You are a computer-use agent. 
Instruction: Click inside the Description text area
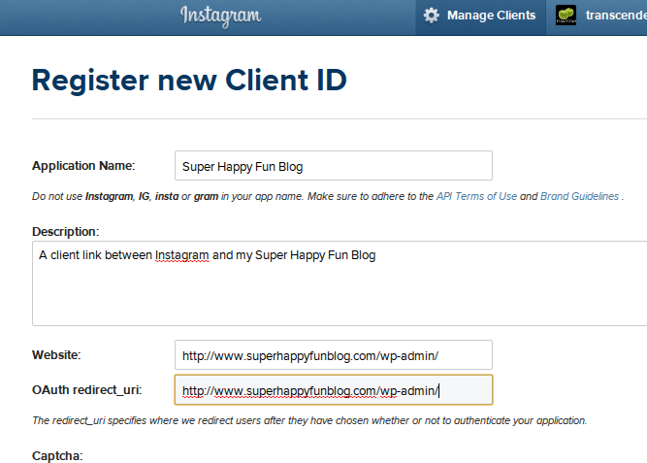tap(340, 283)
